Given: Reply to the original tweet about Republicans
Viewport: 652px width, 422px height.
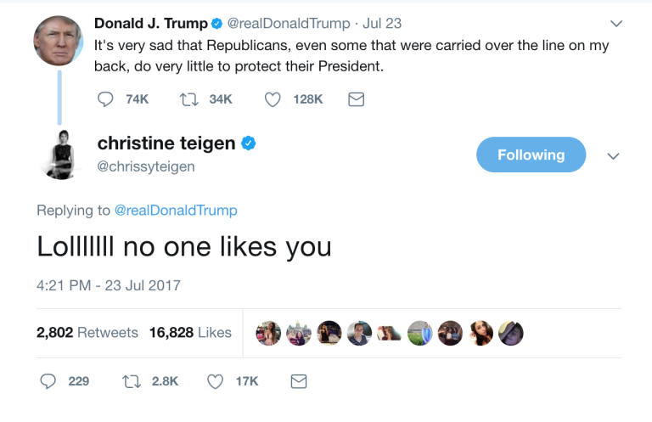Looking at the screenshot, I should pyautogui.click(x=106, y=99).
